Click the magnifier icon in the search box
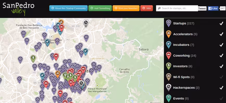The width and height of the screenshot is (226, 103). [159, 8]
